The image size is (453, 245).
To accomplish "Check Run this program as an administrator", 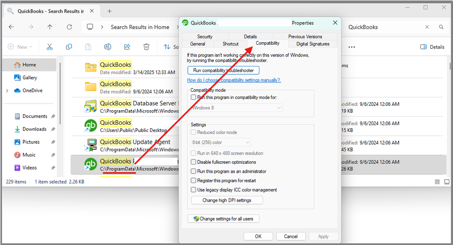I will (194, 171).
